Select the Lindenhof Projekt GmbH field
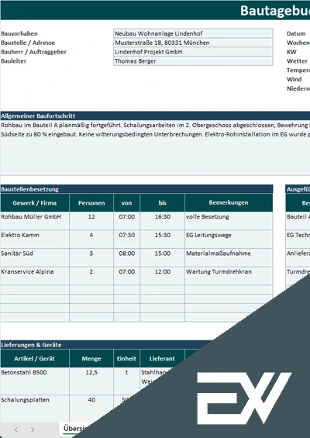The image size is (310, 438). point(193,52)
